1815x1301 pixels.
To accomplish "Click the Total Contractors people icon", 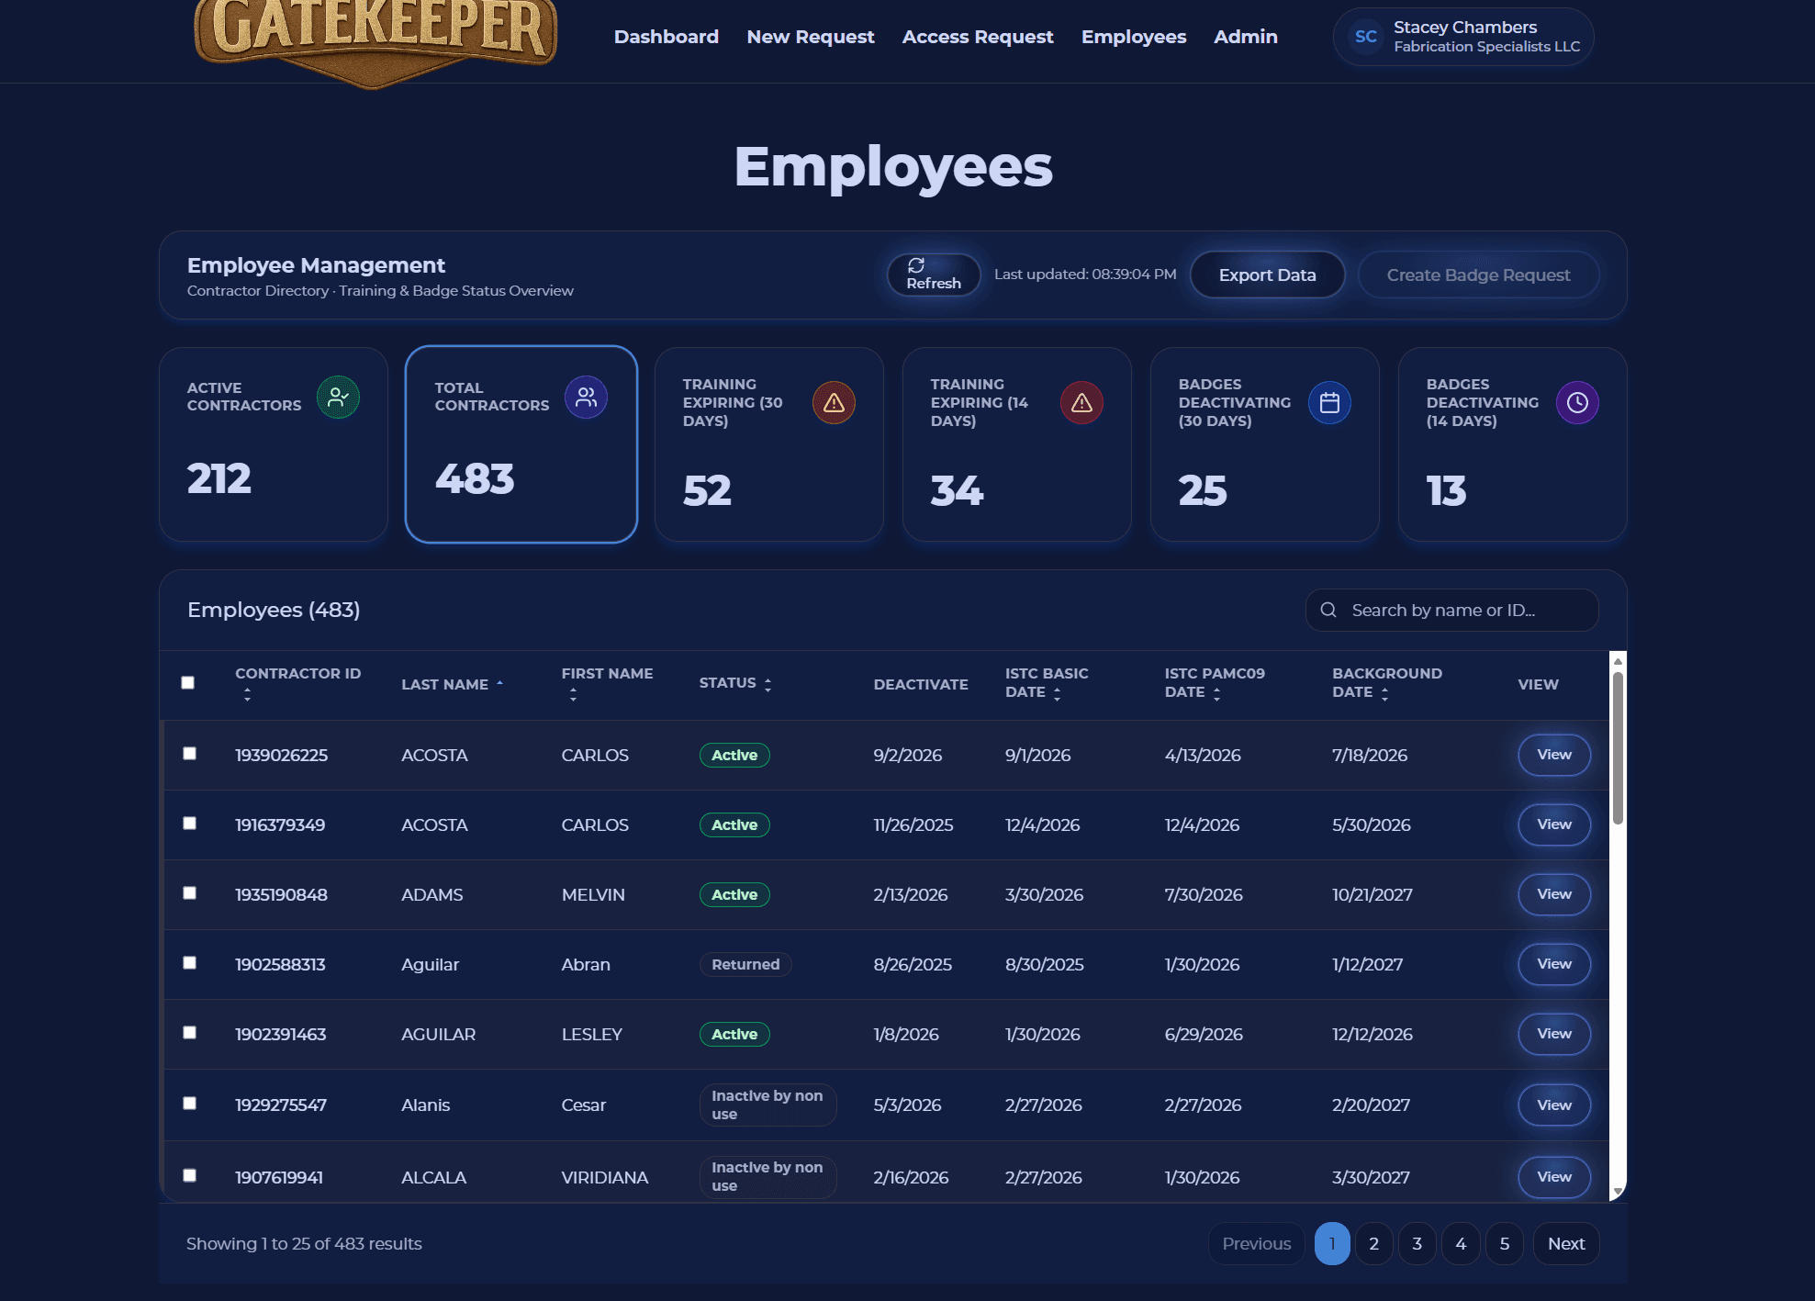I will click(x=586, y=397).
